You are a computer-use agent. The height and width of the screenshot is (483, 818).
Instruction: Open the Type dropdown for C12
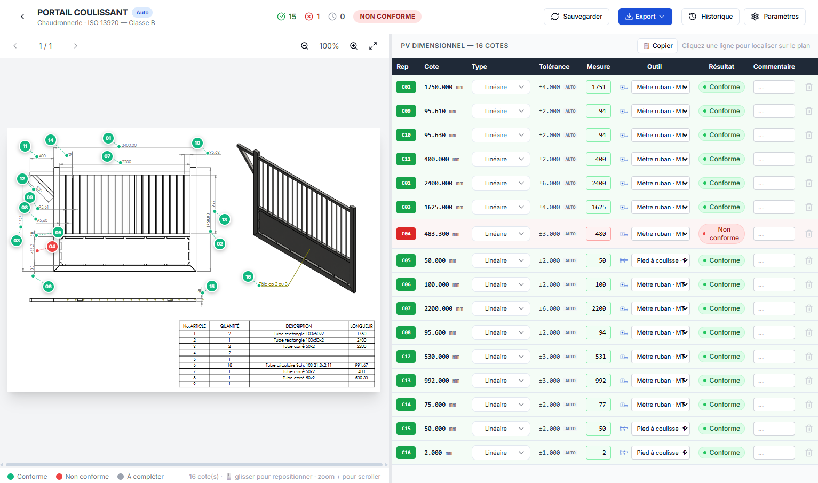pos(501,357)
